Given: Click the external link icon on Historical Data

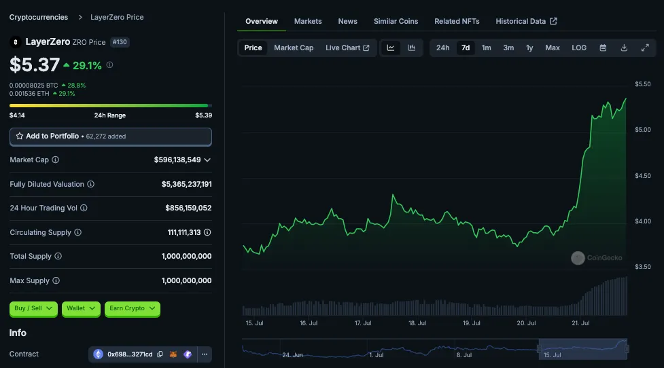Looking at the screenshot, I should coord(553,21).
